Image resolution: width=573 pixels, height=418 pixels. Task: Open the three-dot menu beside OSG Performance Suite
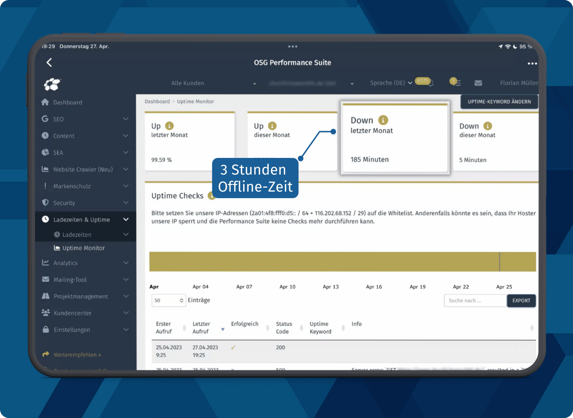532,63
